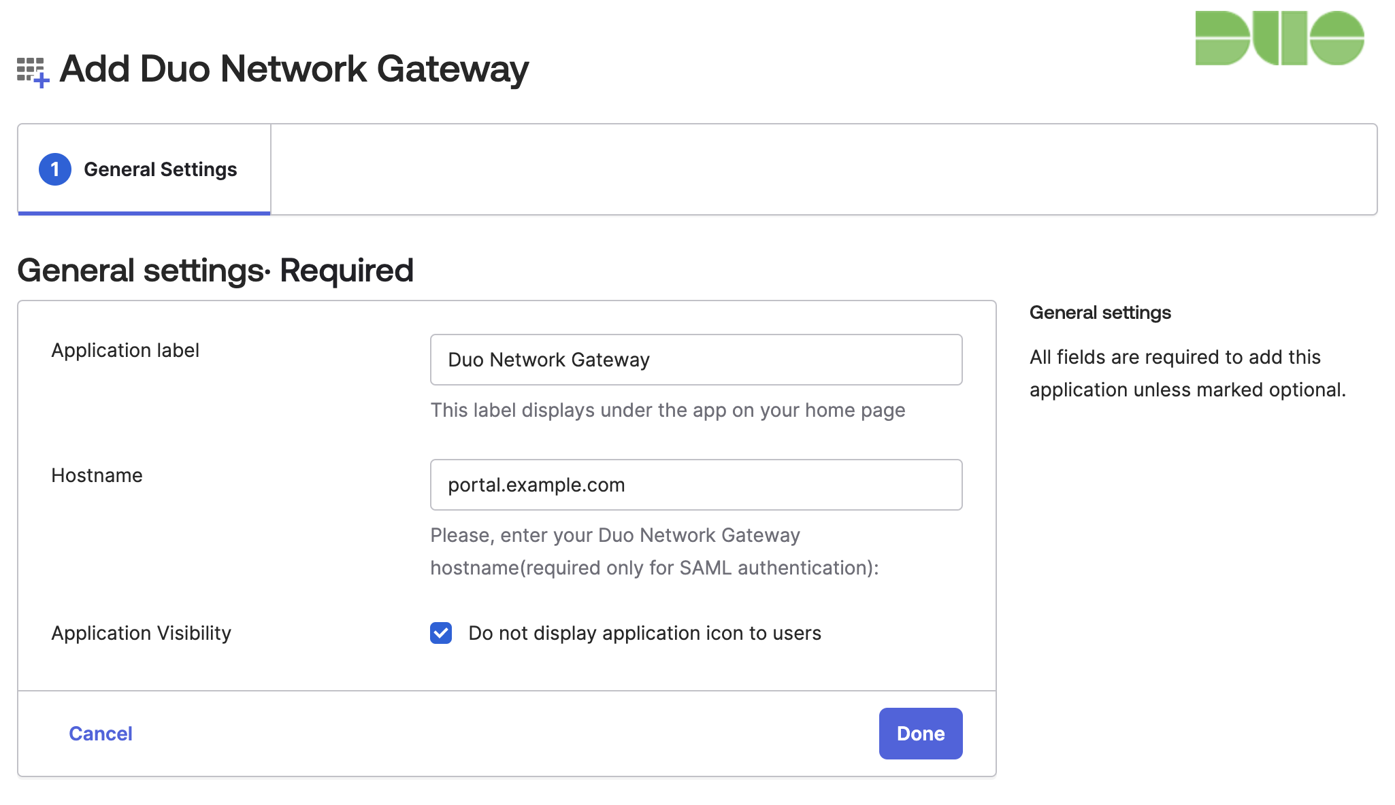Image resolution: width=1395 pixels, height=805 pixels.
Task: Click the blue step 1 number badge
Action: (x=56, y=169)
